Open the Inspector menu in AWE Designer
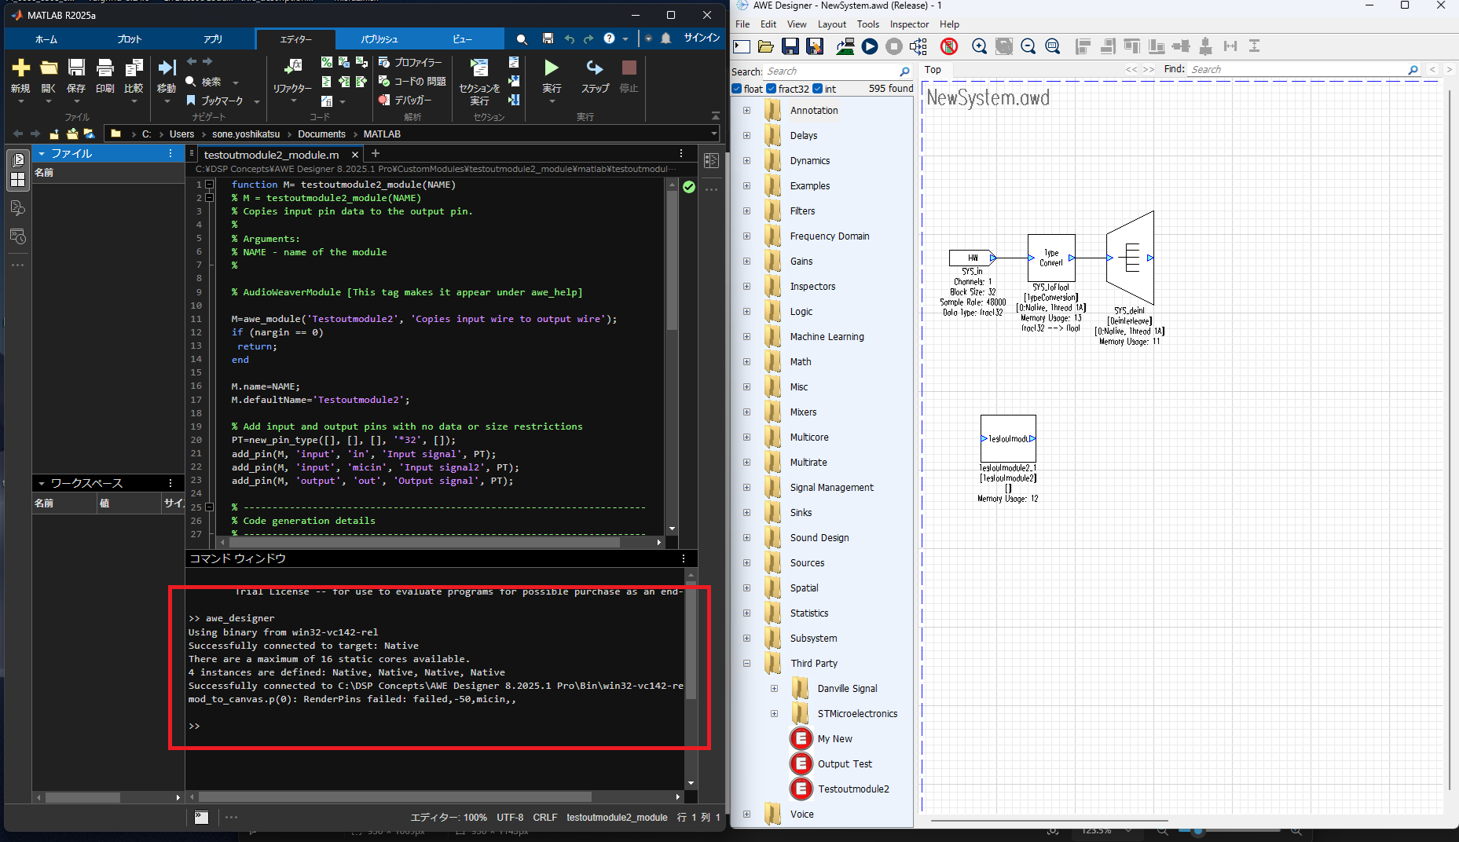 909,24
